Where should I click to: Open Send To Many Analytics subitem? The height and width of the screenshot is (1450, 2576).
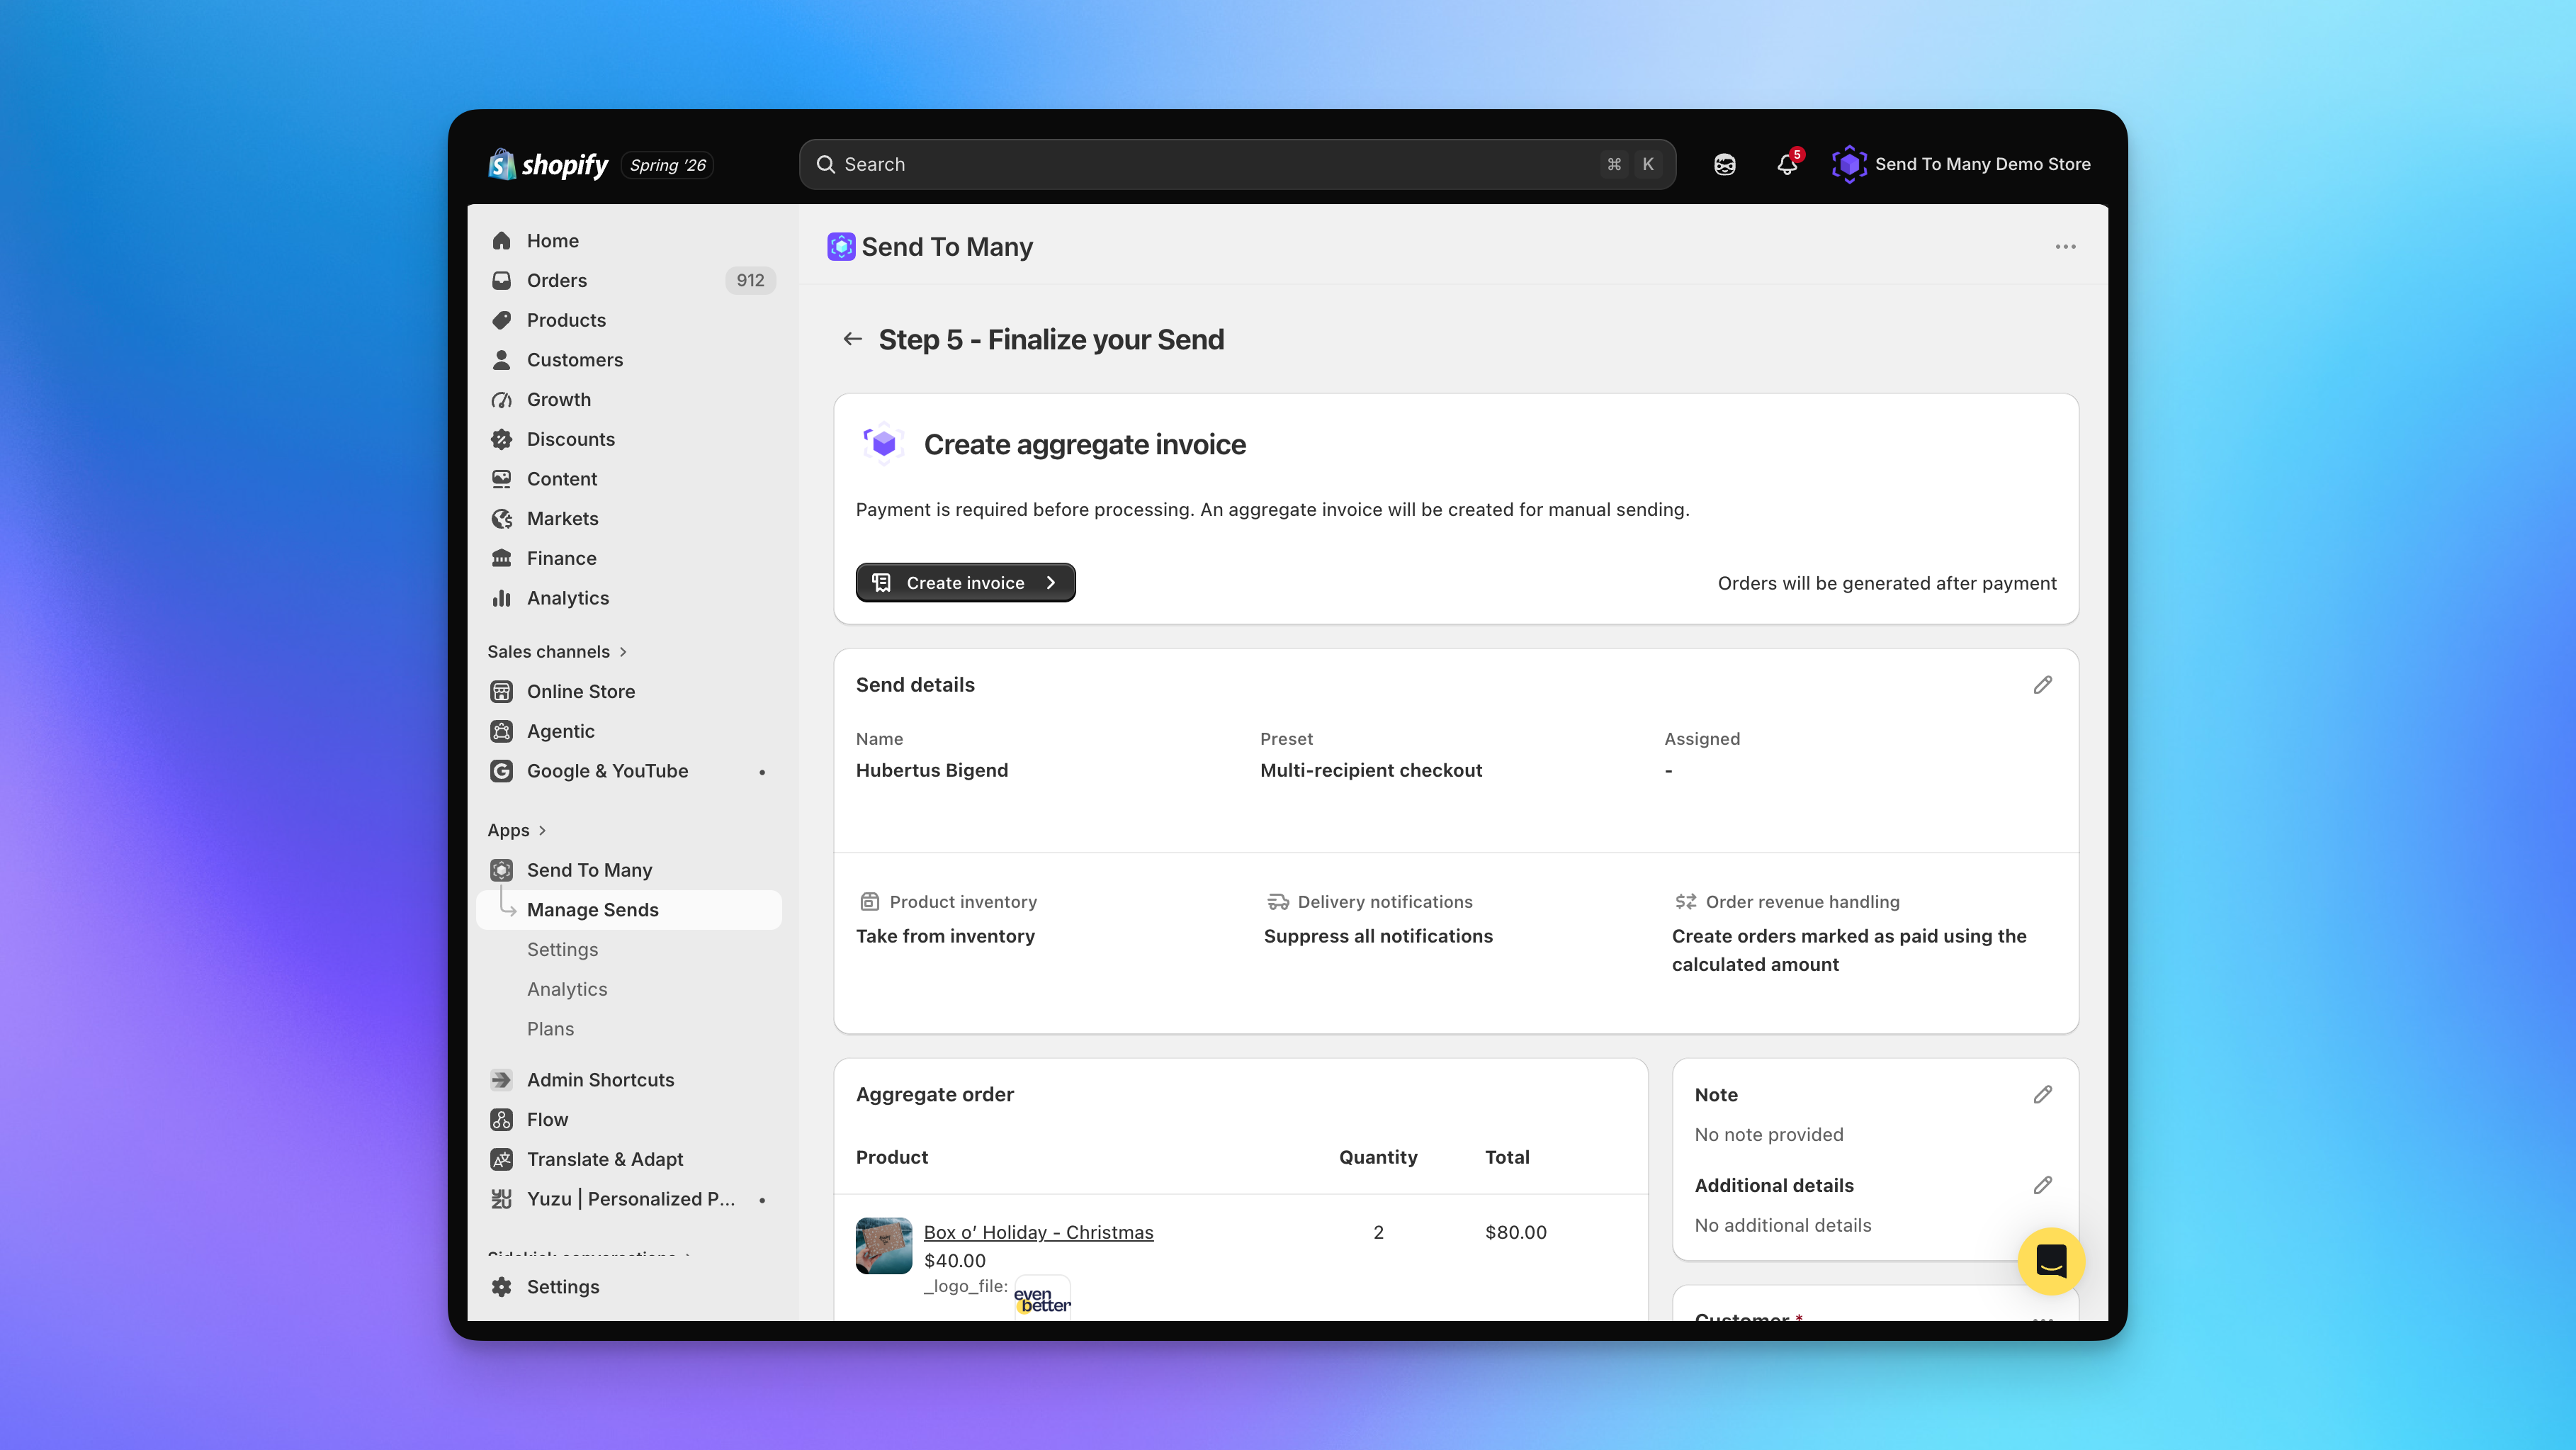(567, 989)
